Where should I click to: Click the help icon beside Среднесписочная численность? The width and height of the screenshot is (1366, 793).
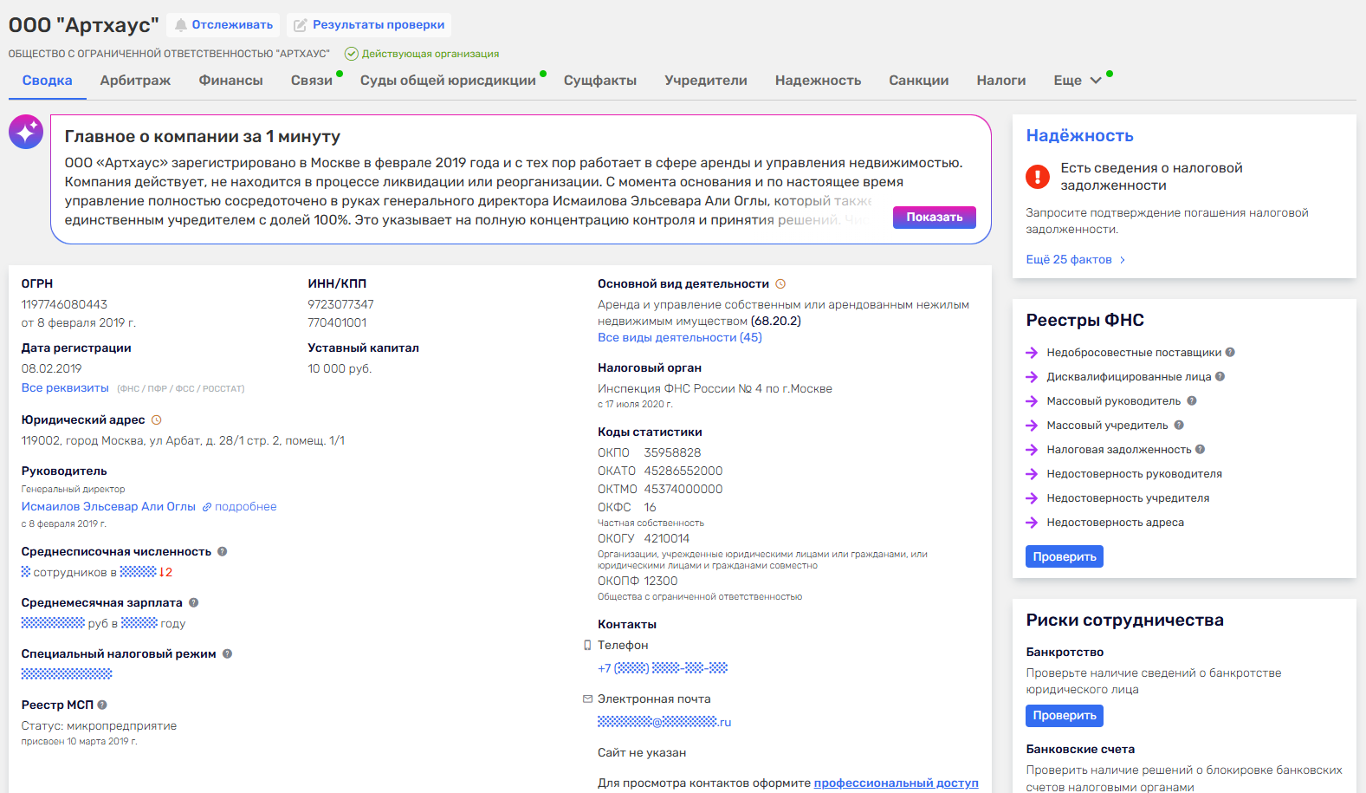(222, 551)
